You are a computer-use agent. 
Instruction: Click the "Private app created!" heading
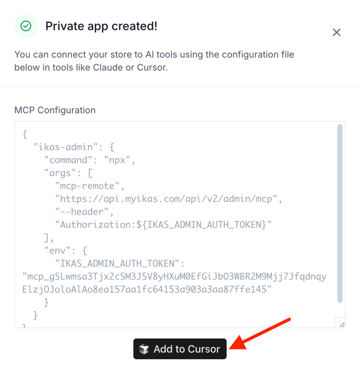click(101, 26)
